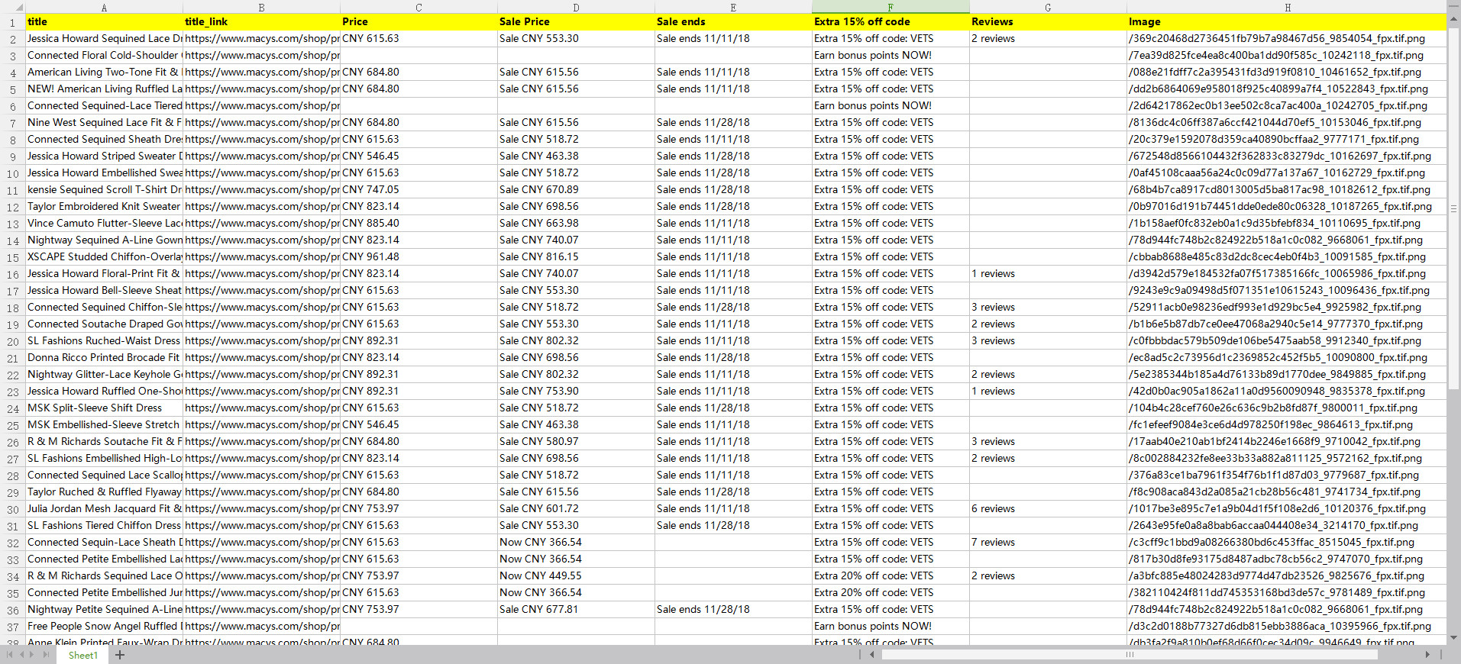This screenshot has height=664, width=1461.
Task: Select column D header
Action: (x=576, y=7)
